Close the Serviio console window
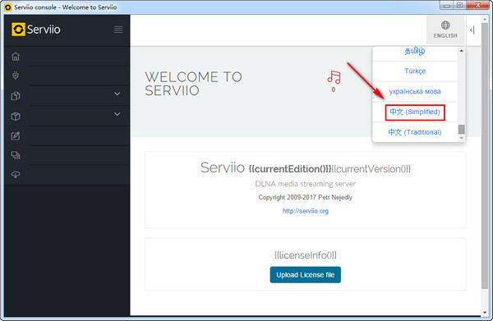The height and width of the screenshot is (321, 493). click(x=477, y=6)
